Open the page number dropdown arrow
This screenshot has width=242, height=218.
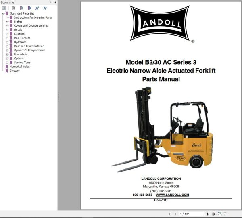(x=203, y=214)
